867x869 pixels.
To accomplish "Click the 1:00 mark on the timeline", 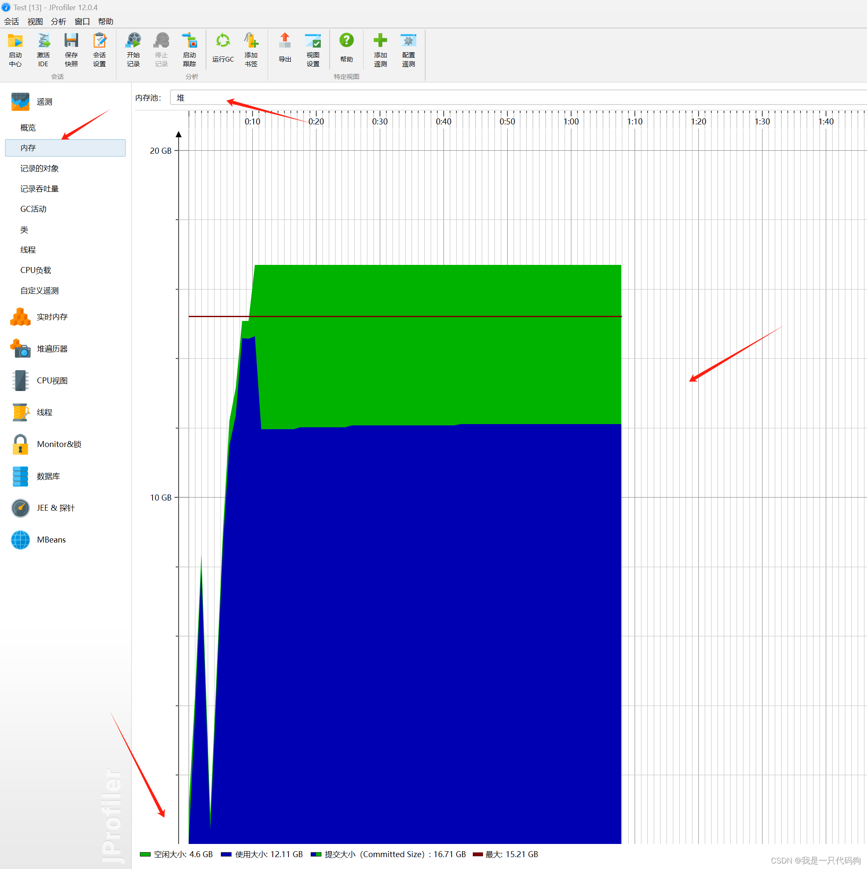I will 571,121.
